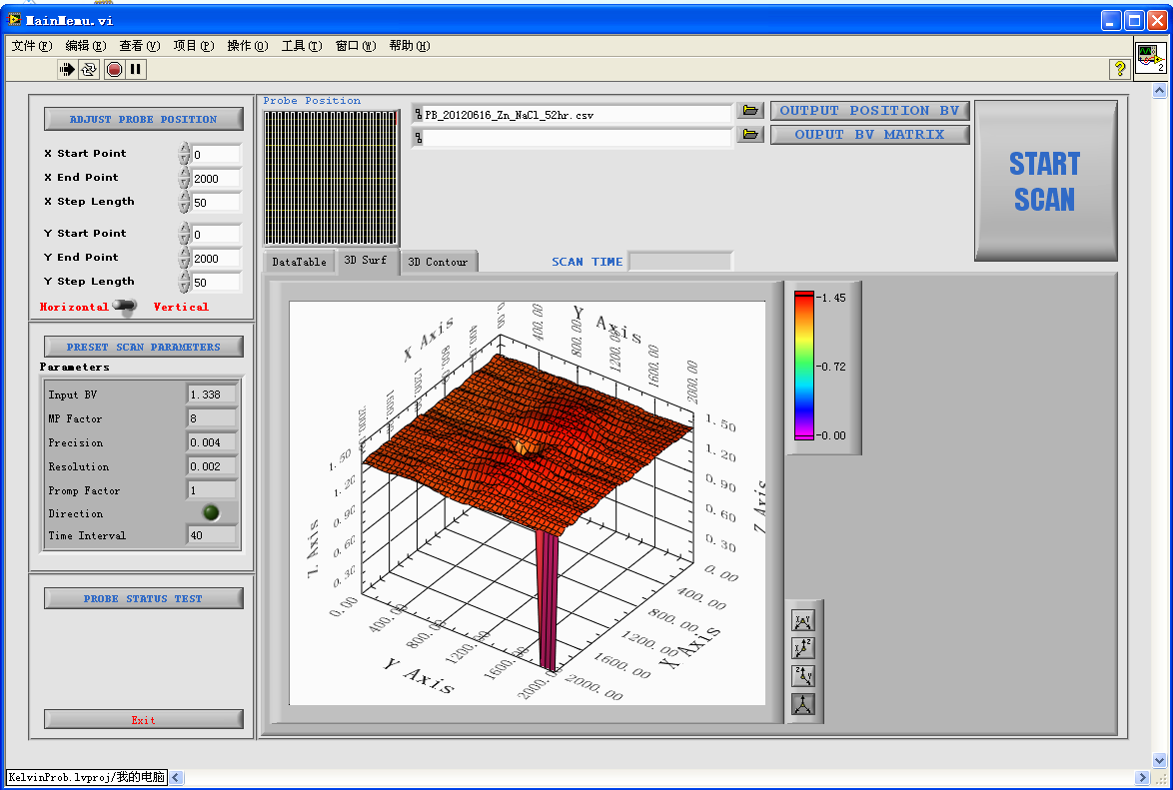
Task: Click the horizontal scrollbar left arrow
Action: point(176,777)
